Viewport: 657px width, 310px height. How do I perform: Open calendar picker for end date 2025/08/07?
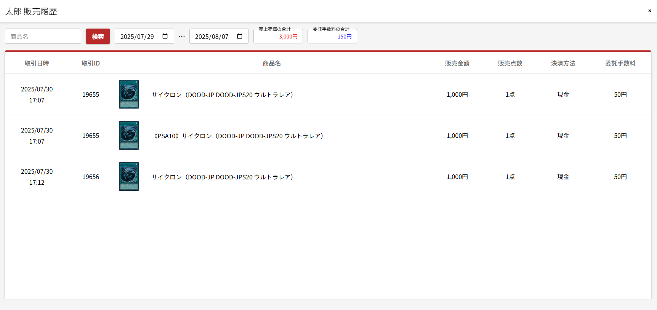coord(240,36)
